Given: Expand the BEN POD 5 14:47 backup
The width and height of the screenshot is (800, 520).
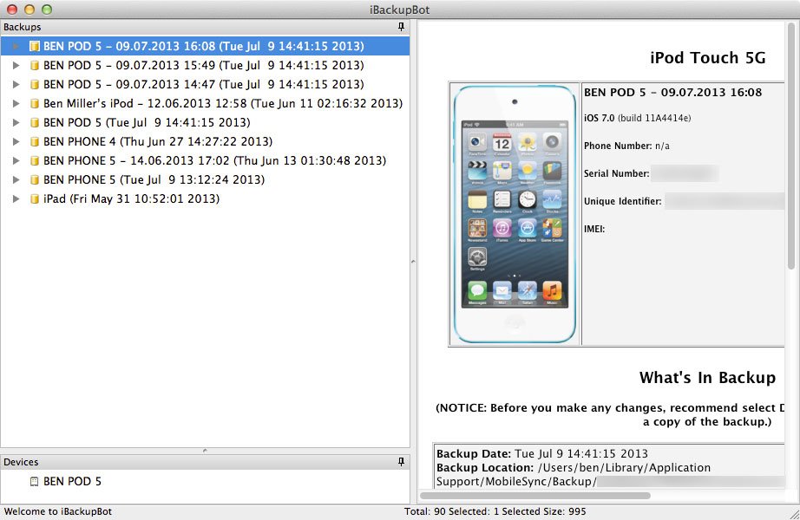Looking at the screenshot, I should coord(16,84).
